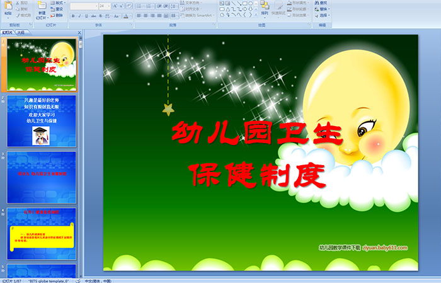
Task: Toggle text Shadow (S) formatting
Action: pyautogui.click(x=100, y=16)
